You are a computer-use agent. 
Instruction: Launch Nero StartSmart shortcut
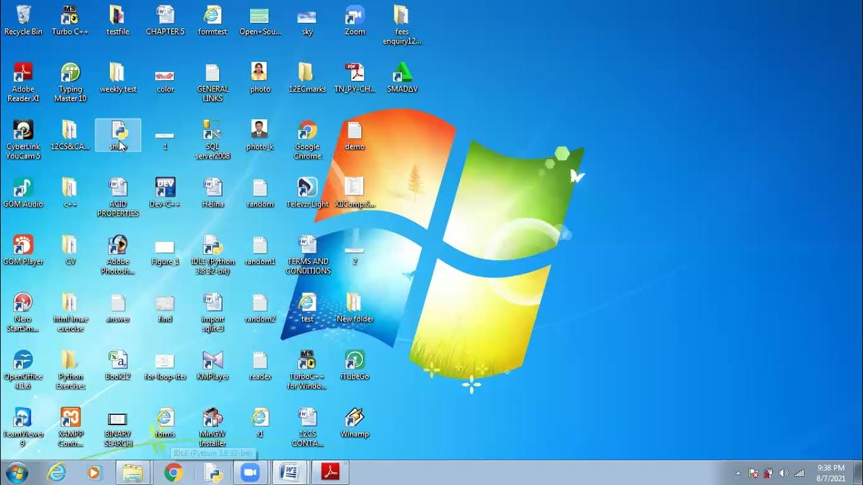point(23,313)
